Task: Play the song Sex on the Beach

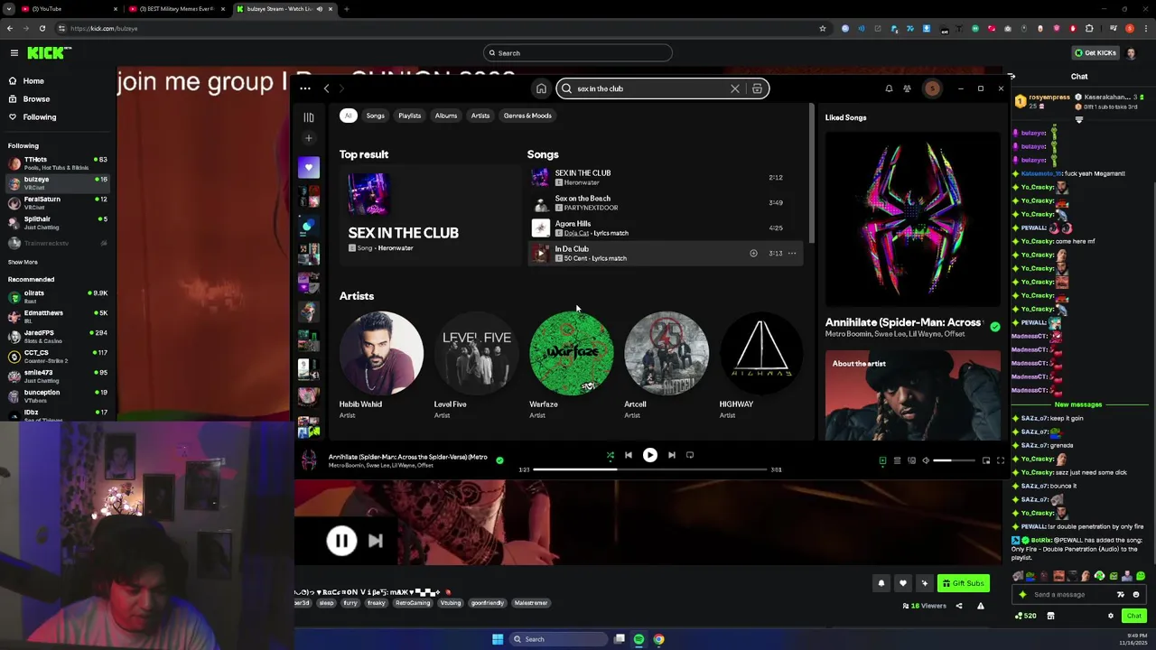Action: [x=541, y=203]
